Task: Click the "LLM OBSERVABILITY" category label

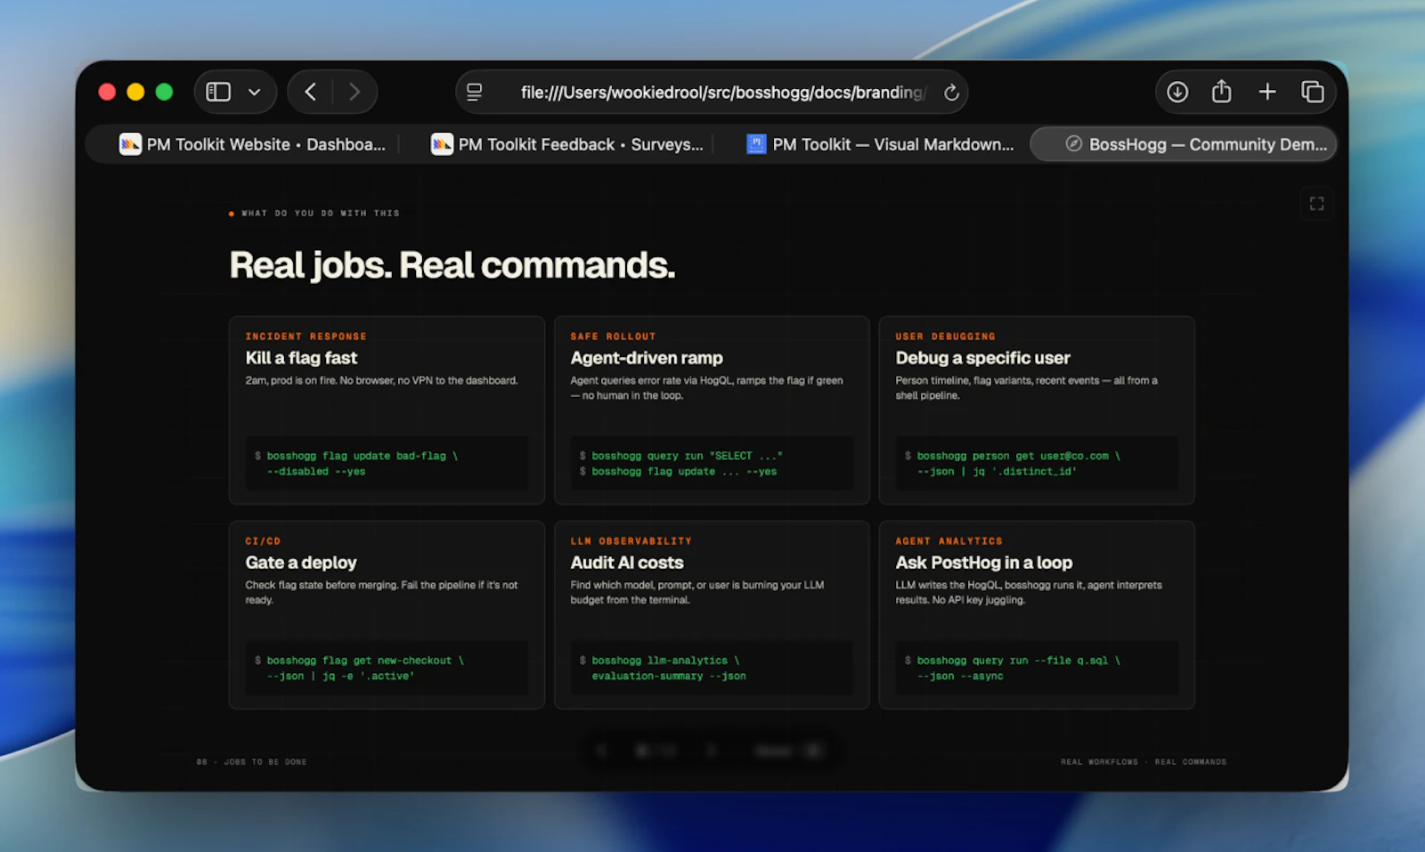Action: [x=631, y=541]
